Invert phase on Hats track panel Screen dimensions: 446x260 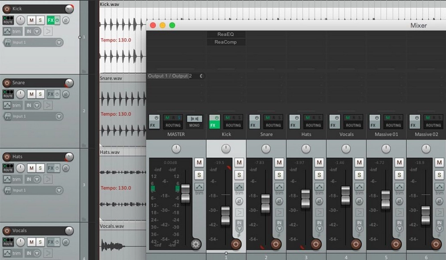[66, 168]
